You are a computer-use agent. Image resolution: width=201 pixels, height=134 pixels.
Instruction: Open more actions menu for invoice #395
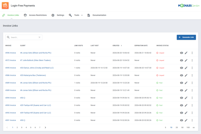tap(192, 68)
